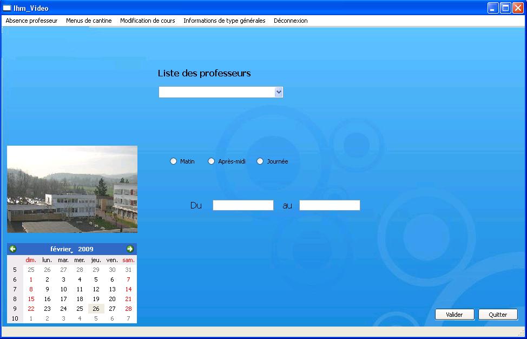Open Absence professeur menu

point(31,21)
